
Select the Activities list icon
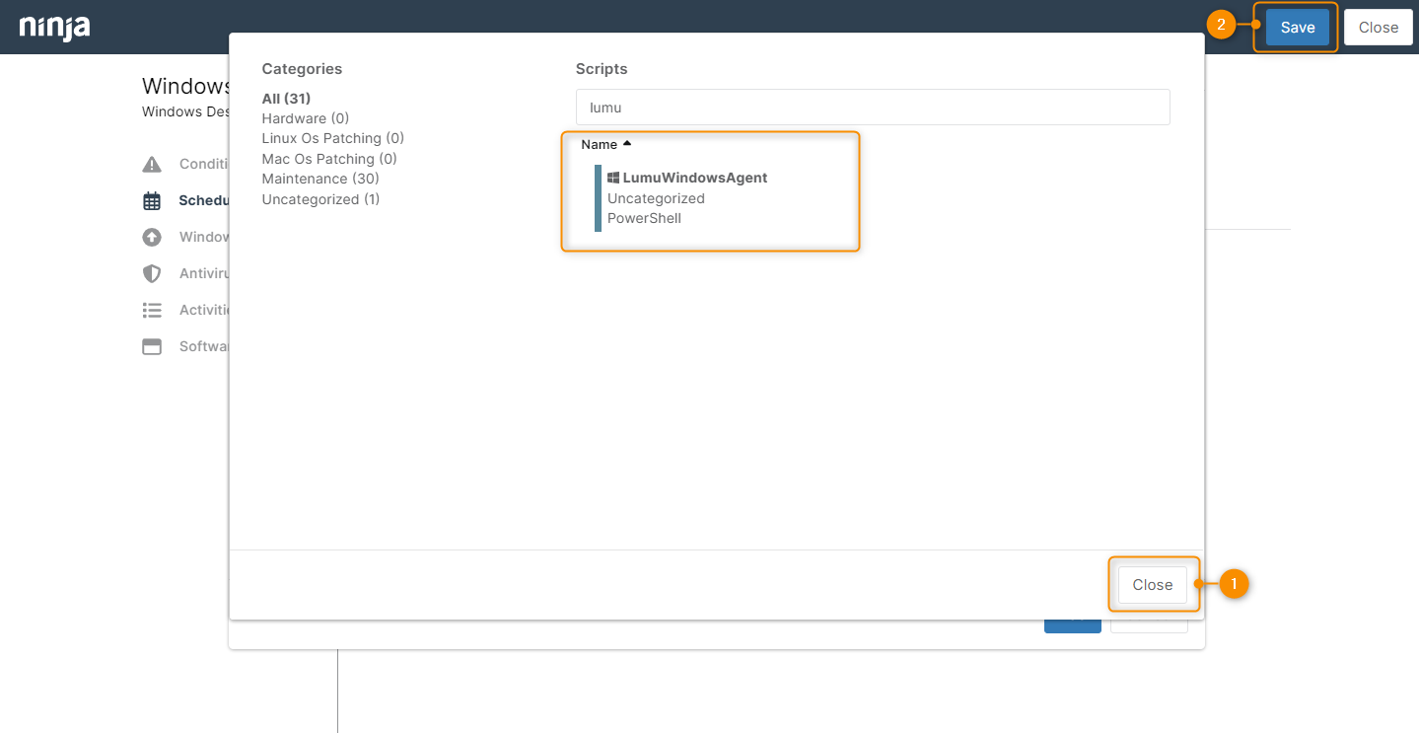(x=152, y=310)
